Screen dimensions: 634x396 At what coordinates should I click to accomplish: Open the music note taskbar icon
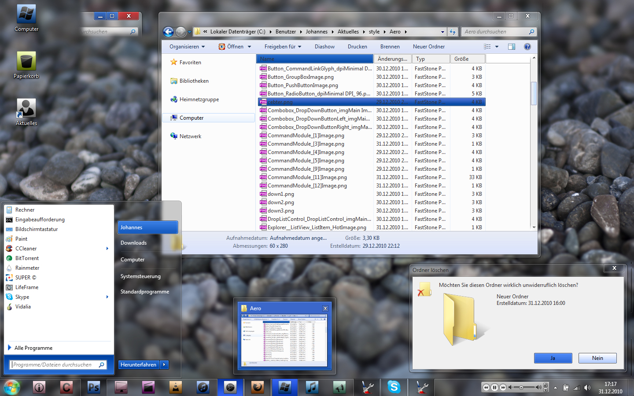(x=312, y=387)
